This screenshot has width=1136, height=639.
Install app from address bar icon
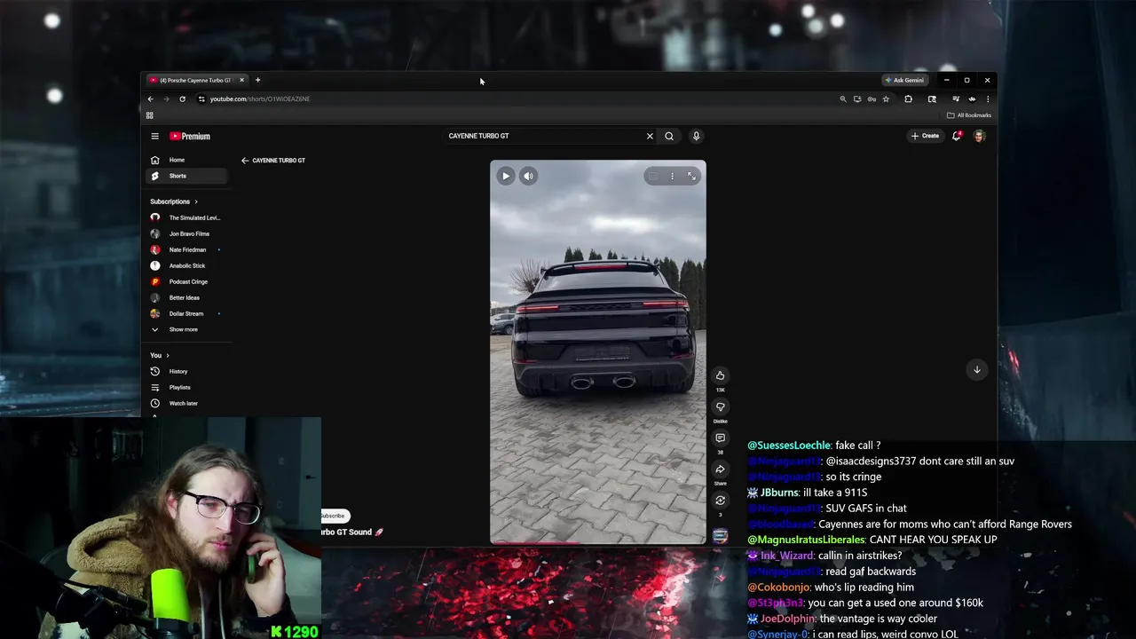pyautogui.click(x=857, y=99)
